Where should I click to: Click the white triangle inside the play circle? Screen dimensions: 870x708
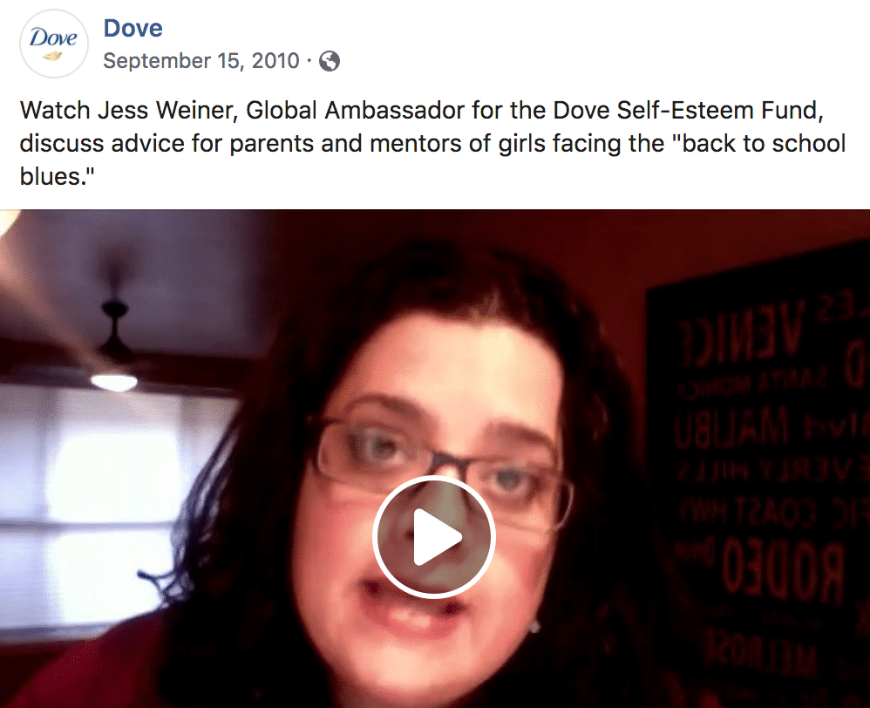437,537
